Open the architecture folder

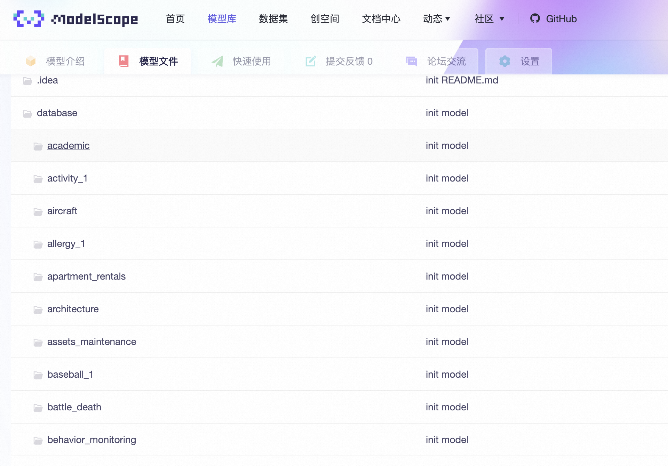pyautogui.click(x=73, y=309)
